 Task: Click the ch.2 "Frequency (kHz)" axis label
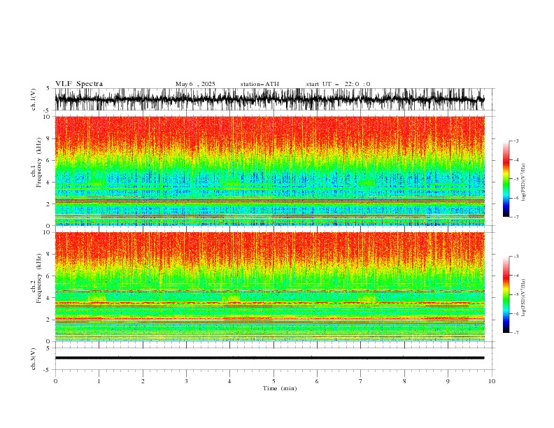(39, 278)
